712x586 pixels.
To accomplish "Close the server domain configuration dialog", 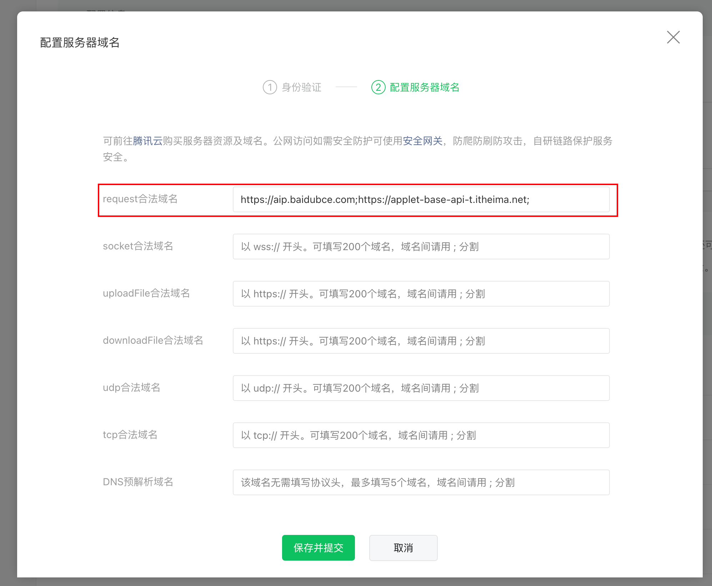I will coord(673,37).
